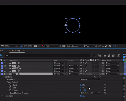
Task: Toggle continuously rasterize switch on layer 2
Action: tap(83, 66)
